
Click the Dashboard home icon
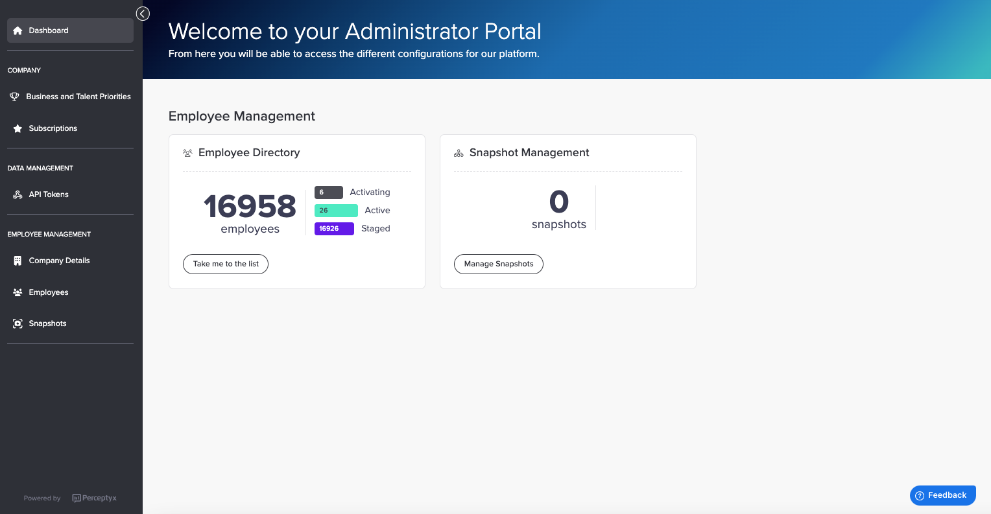pos(18,30)
